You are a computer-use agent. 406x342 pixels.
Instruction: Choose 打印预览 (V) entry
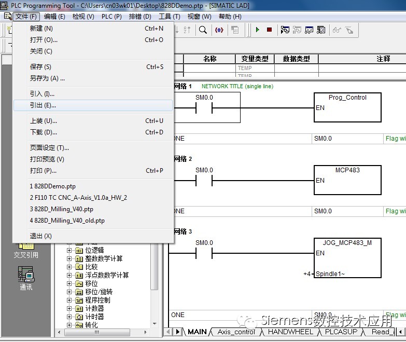coord(93,159)
